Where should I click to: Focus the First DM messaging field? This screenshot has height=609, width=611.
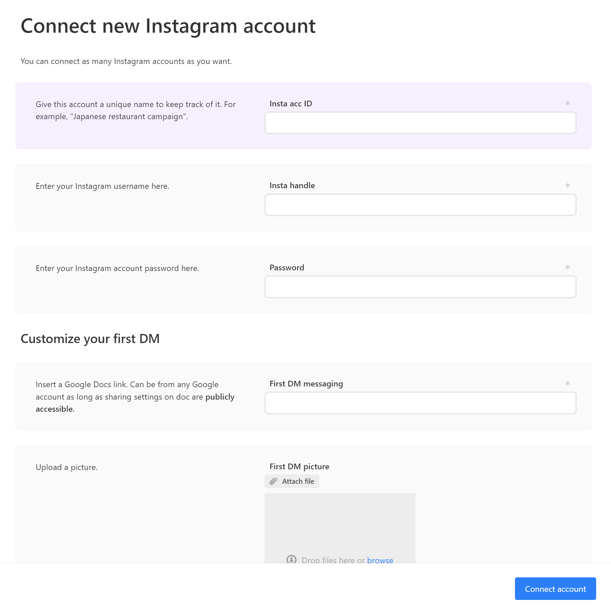point(420,403)
